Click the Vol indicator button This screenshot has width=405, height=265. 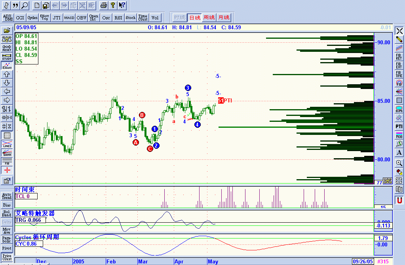pos(155,17)
